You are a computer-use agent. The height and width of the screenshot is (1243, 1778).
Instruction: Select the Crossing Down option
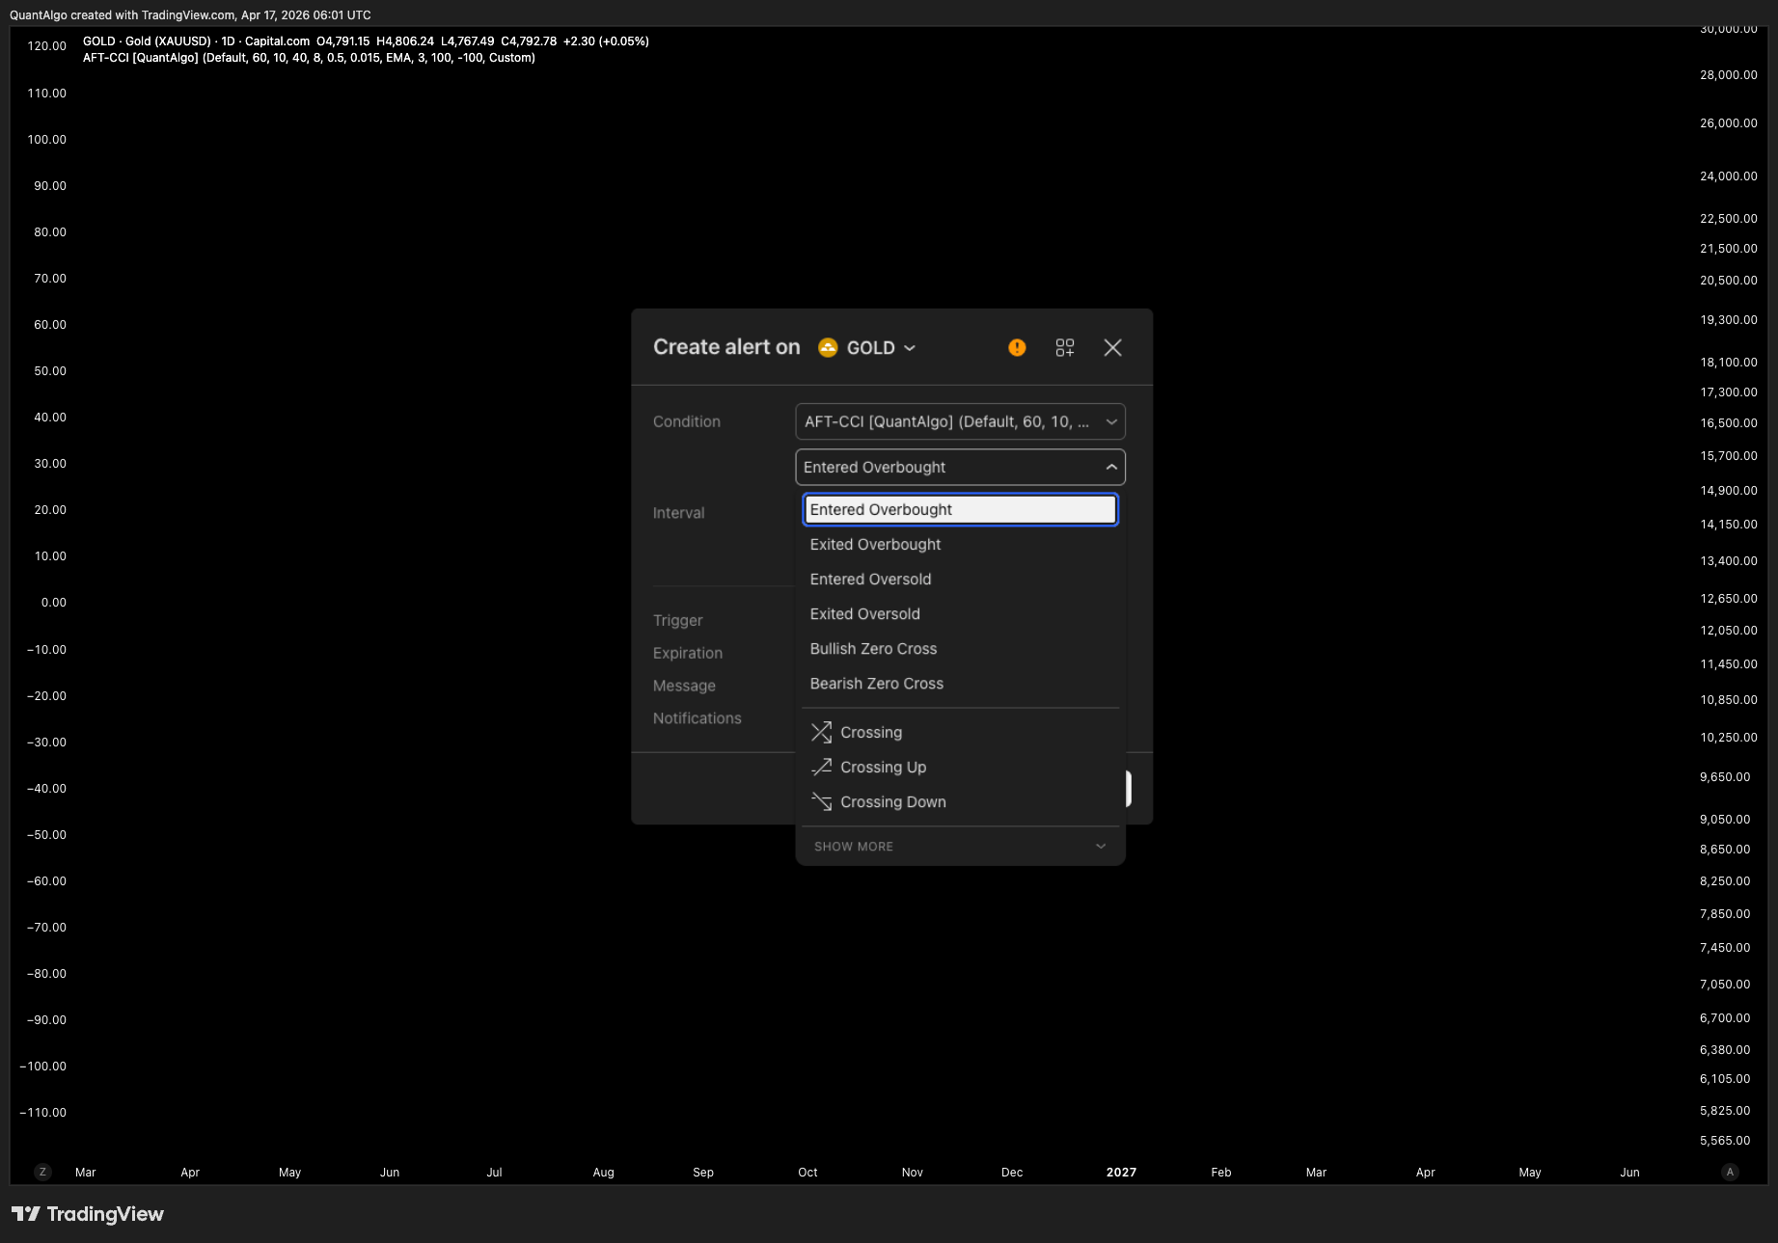(x=960, y=801)
